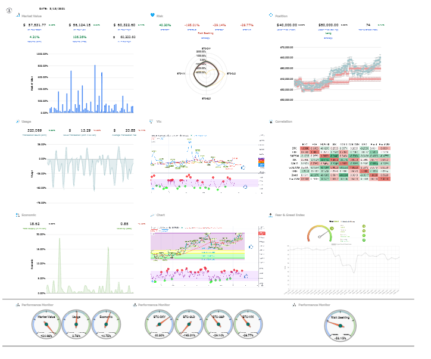
Task: Click the Fear & Greed Index section icon
Action: (270, 215)
